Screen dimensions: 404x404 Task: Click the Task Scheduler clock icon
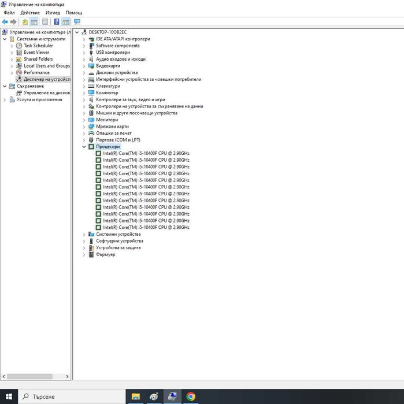[19, 46]
